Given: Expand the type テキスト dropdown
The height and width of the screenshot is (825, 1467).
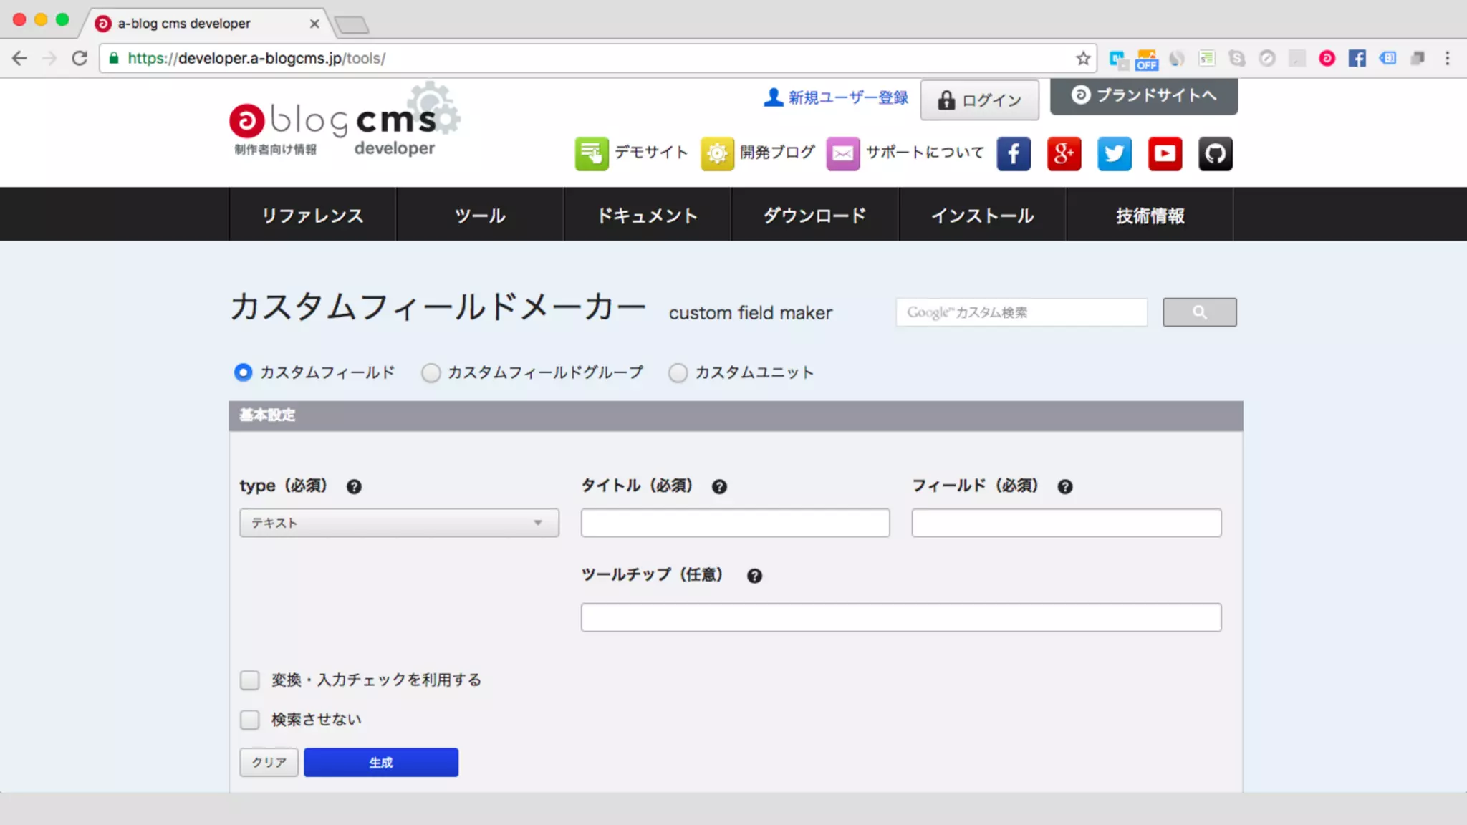Looking at the screenshot, I should [x=399, y=523].
